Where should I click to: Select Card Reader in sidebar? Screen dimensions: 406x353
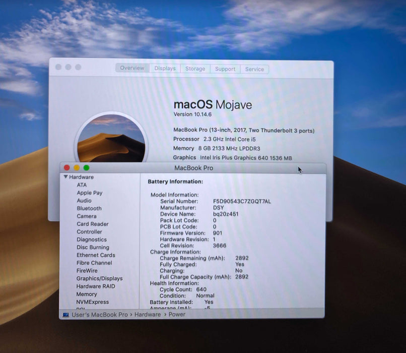93,224
